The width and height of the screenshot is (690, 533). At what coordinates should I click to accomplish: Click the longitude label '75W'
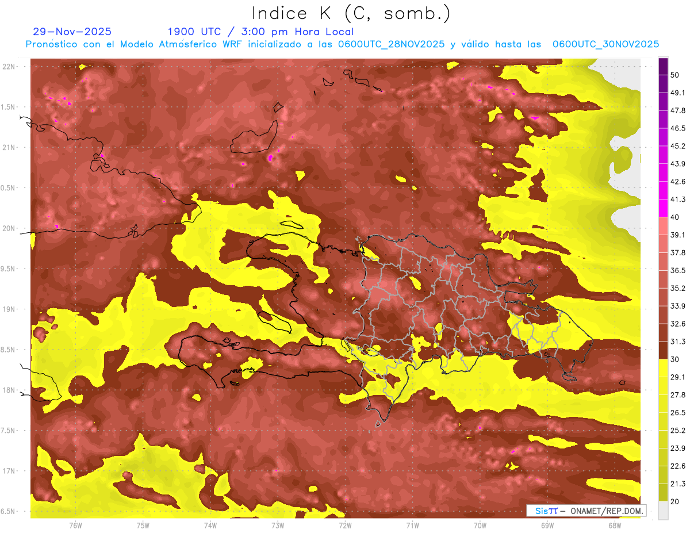(143, 526)
